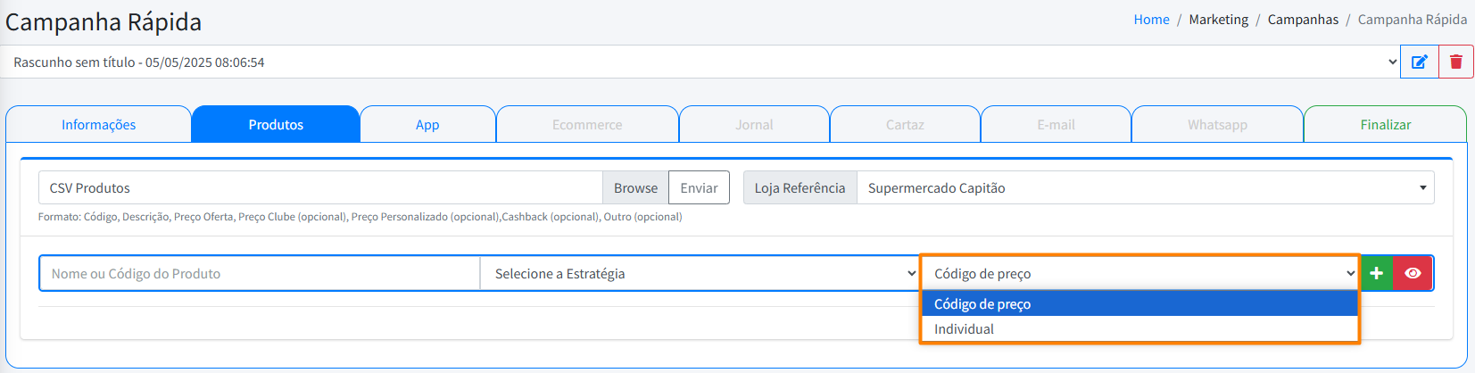Select 'Individual' from the dropdown list
The height and width of the screenshot is (373, 1475).
[x=964, y=329]
